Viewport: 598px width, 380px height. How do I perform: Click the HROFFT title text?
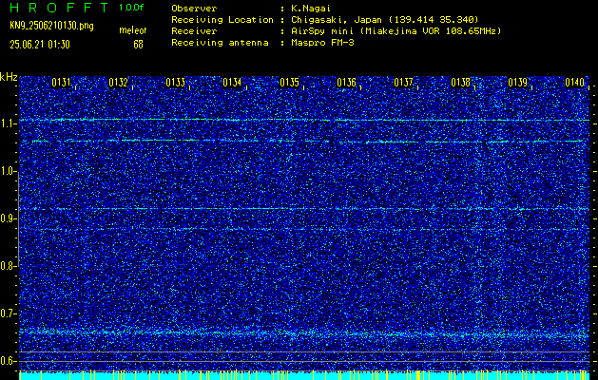click(x=59, y=8)
